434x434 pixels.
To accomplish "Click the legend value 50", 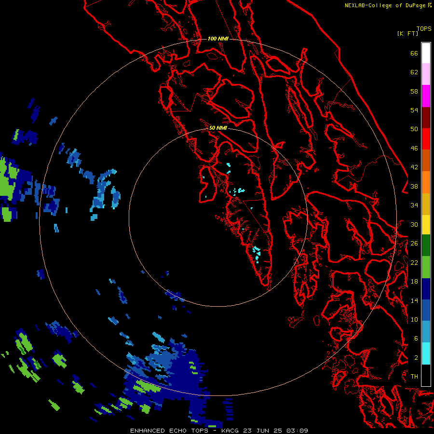I will 414,129.
